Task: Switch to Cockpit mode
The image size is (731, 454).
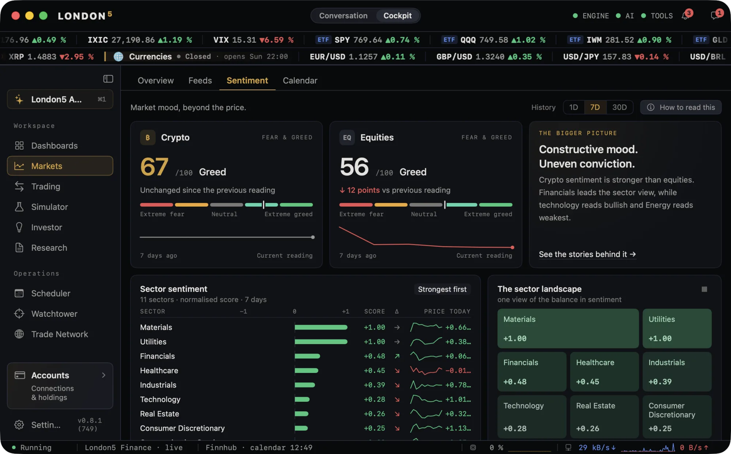Action: (x=397, y=16)
